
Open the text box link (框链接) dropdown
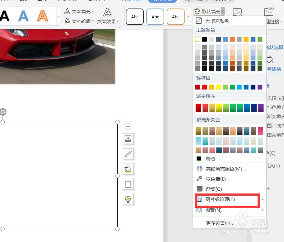tap(274, 22)
